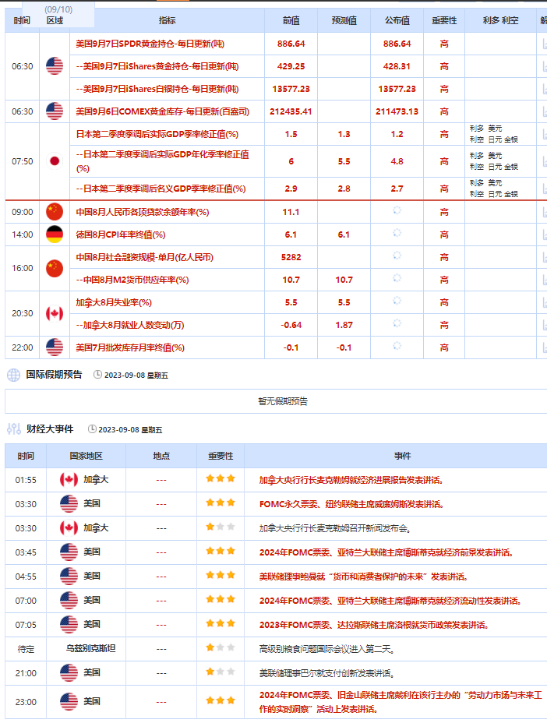This screenshot has height=723, width=547.
Task: Click the 指标 column header in data table
Action: [167, 20]
